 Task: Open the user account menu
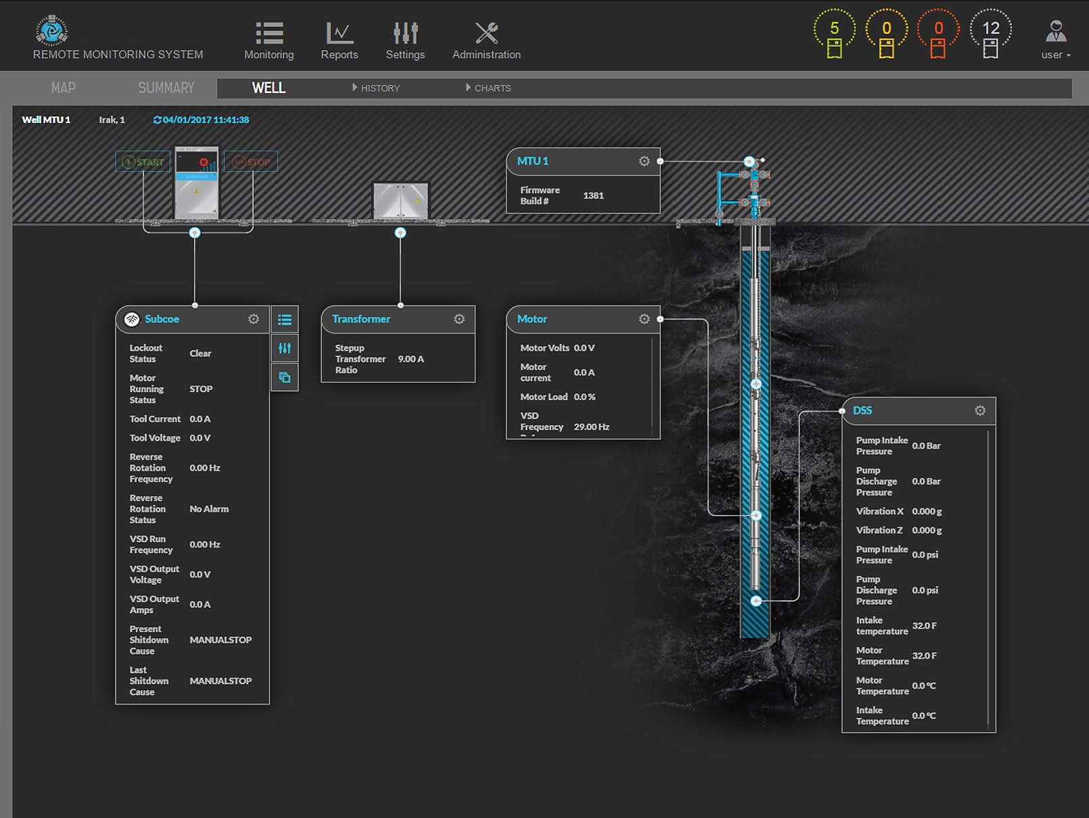pos(1056,41)
